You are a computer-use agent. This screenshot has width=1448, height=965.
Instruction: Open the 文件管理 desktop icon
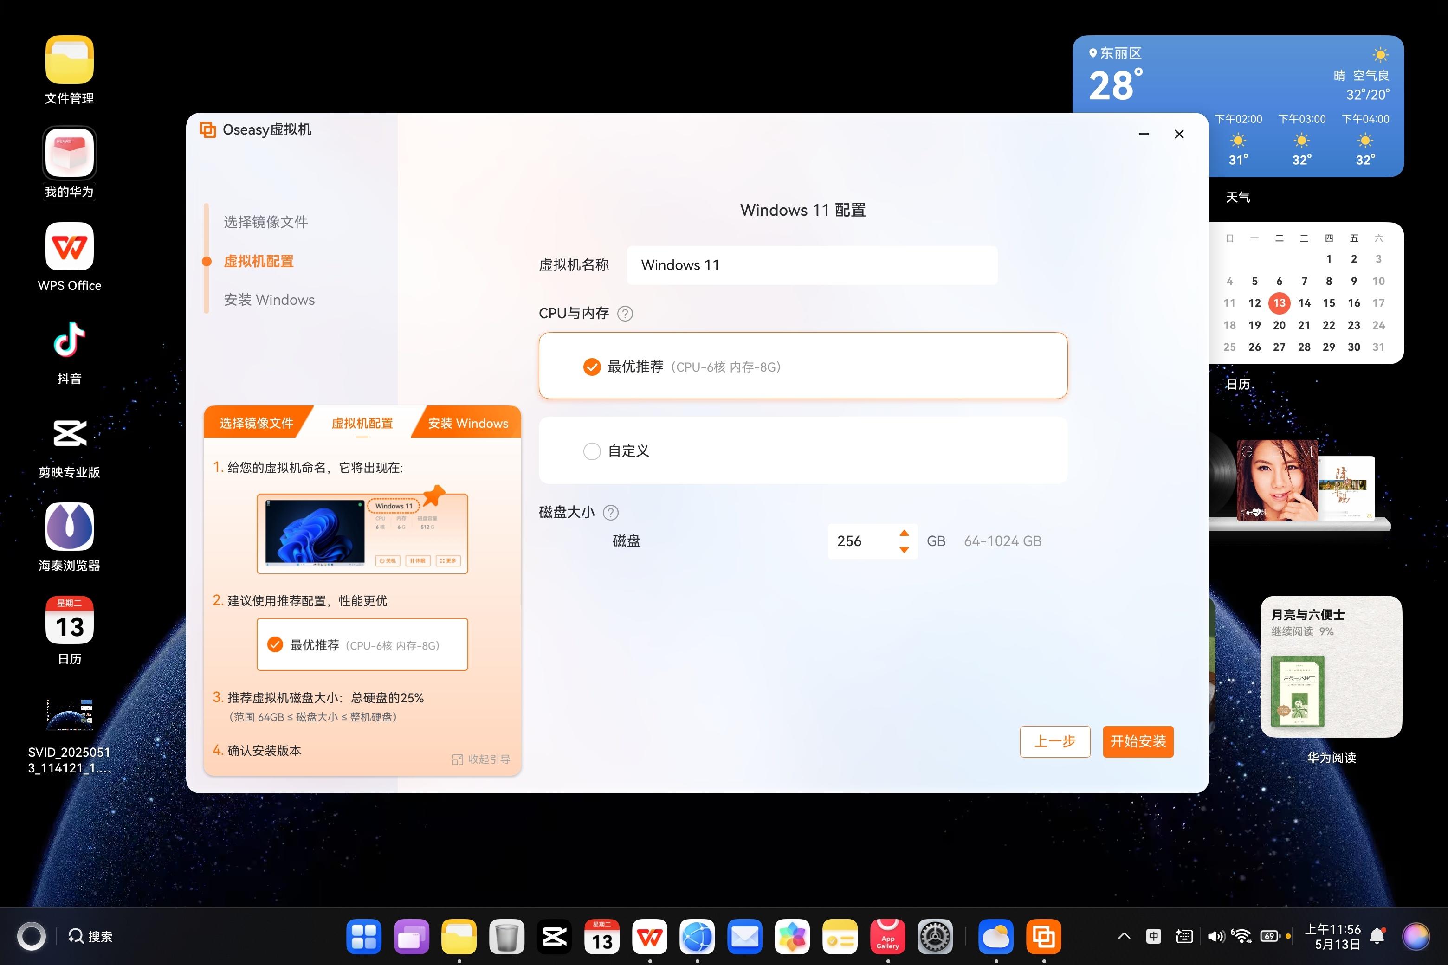[x=70, y=60]
